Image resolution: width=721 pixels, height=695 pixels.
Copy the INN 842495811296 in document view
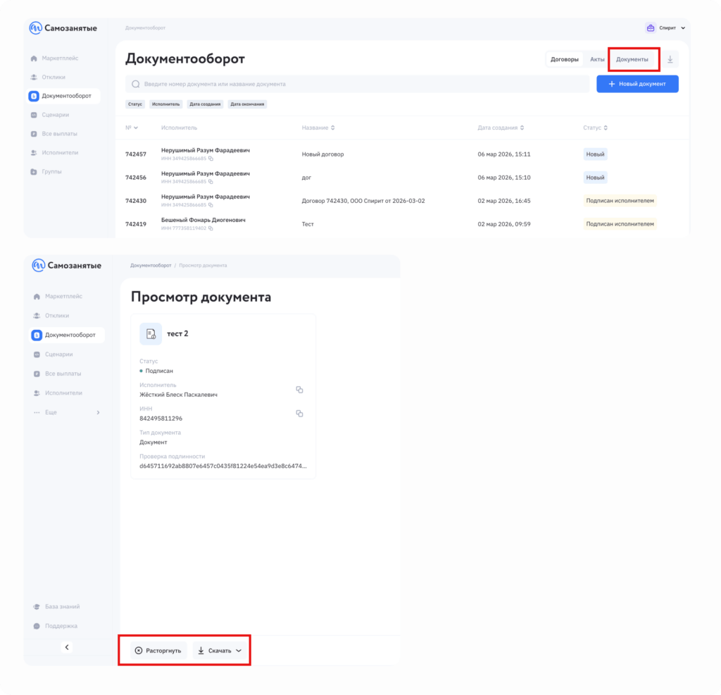[x=299, y=414]
